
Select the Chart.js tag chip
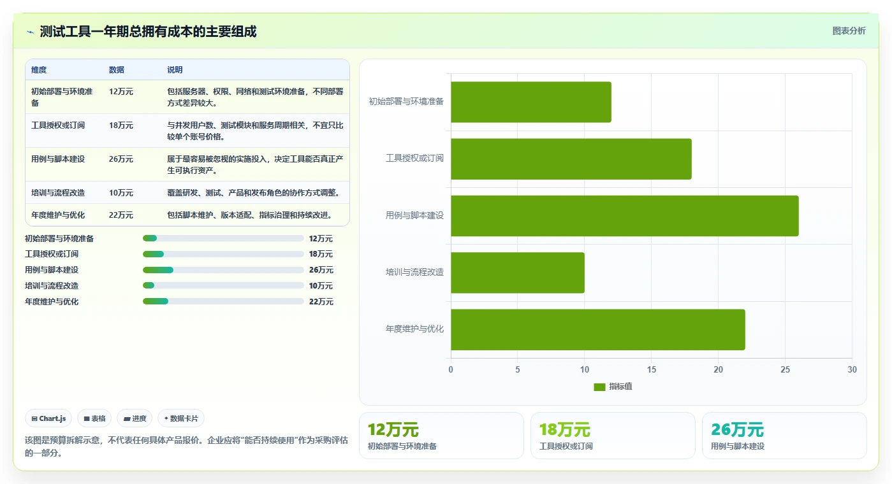(48, 418)
